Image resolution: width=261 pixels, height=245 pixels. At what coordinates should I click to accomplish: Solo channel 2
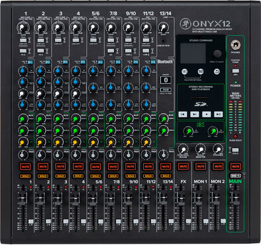tap(43, 176)
